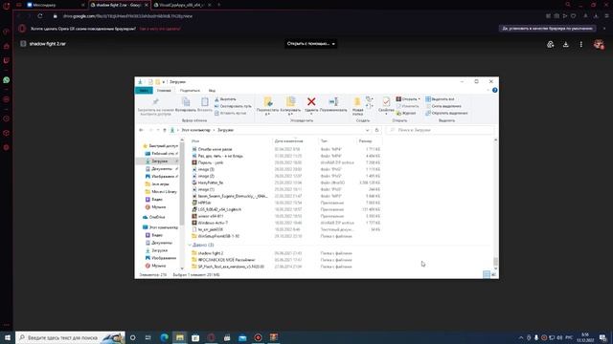Viewport: 613px width, 344px height.
Task: Click the Copy to folder icon in ribbon
Action: click(x=290, y=102)
